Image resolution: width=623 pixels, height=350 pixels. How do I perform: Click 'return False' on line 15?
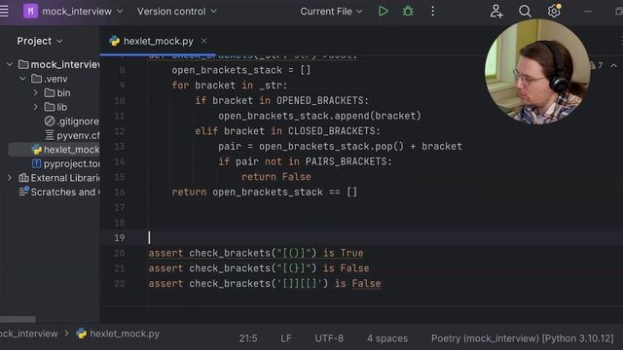276,177
